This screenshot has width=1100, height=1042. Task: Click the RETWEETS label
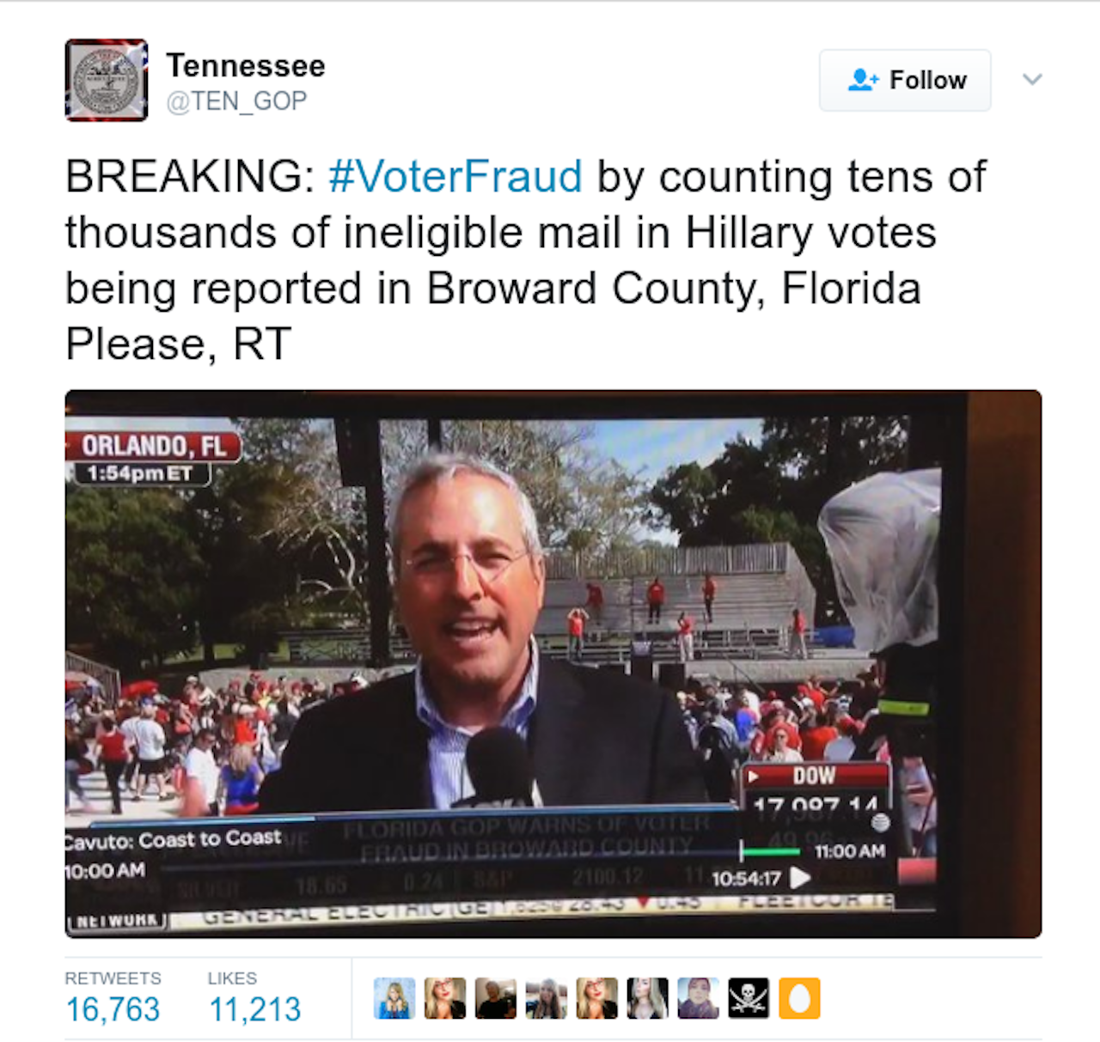(x=113, y=978)
